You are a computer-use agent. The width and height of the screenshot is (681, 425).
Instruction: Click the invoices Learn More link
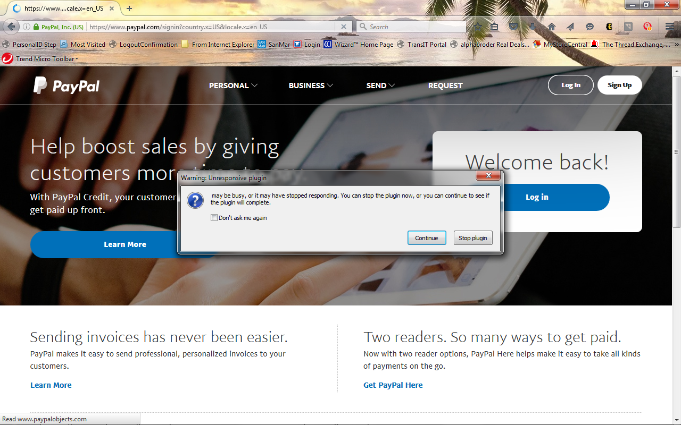click(x=51, y=385)
